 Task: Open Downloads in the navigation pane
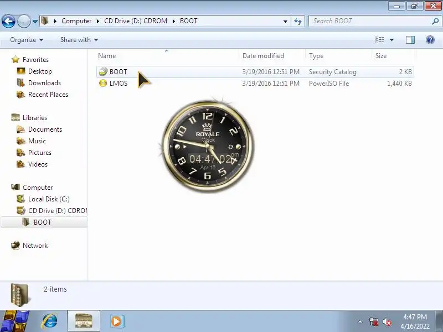(x=44, y=82)
